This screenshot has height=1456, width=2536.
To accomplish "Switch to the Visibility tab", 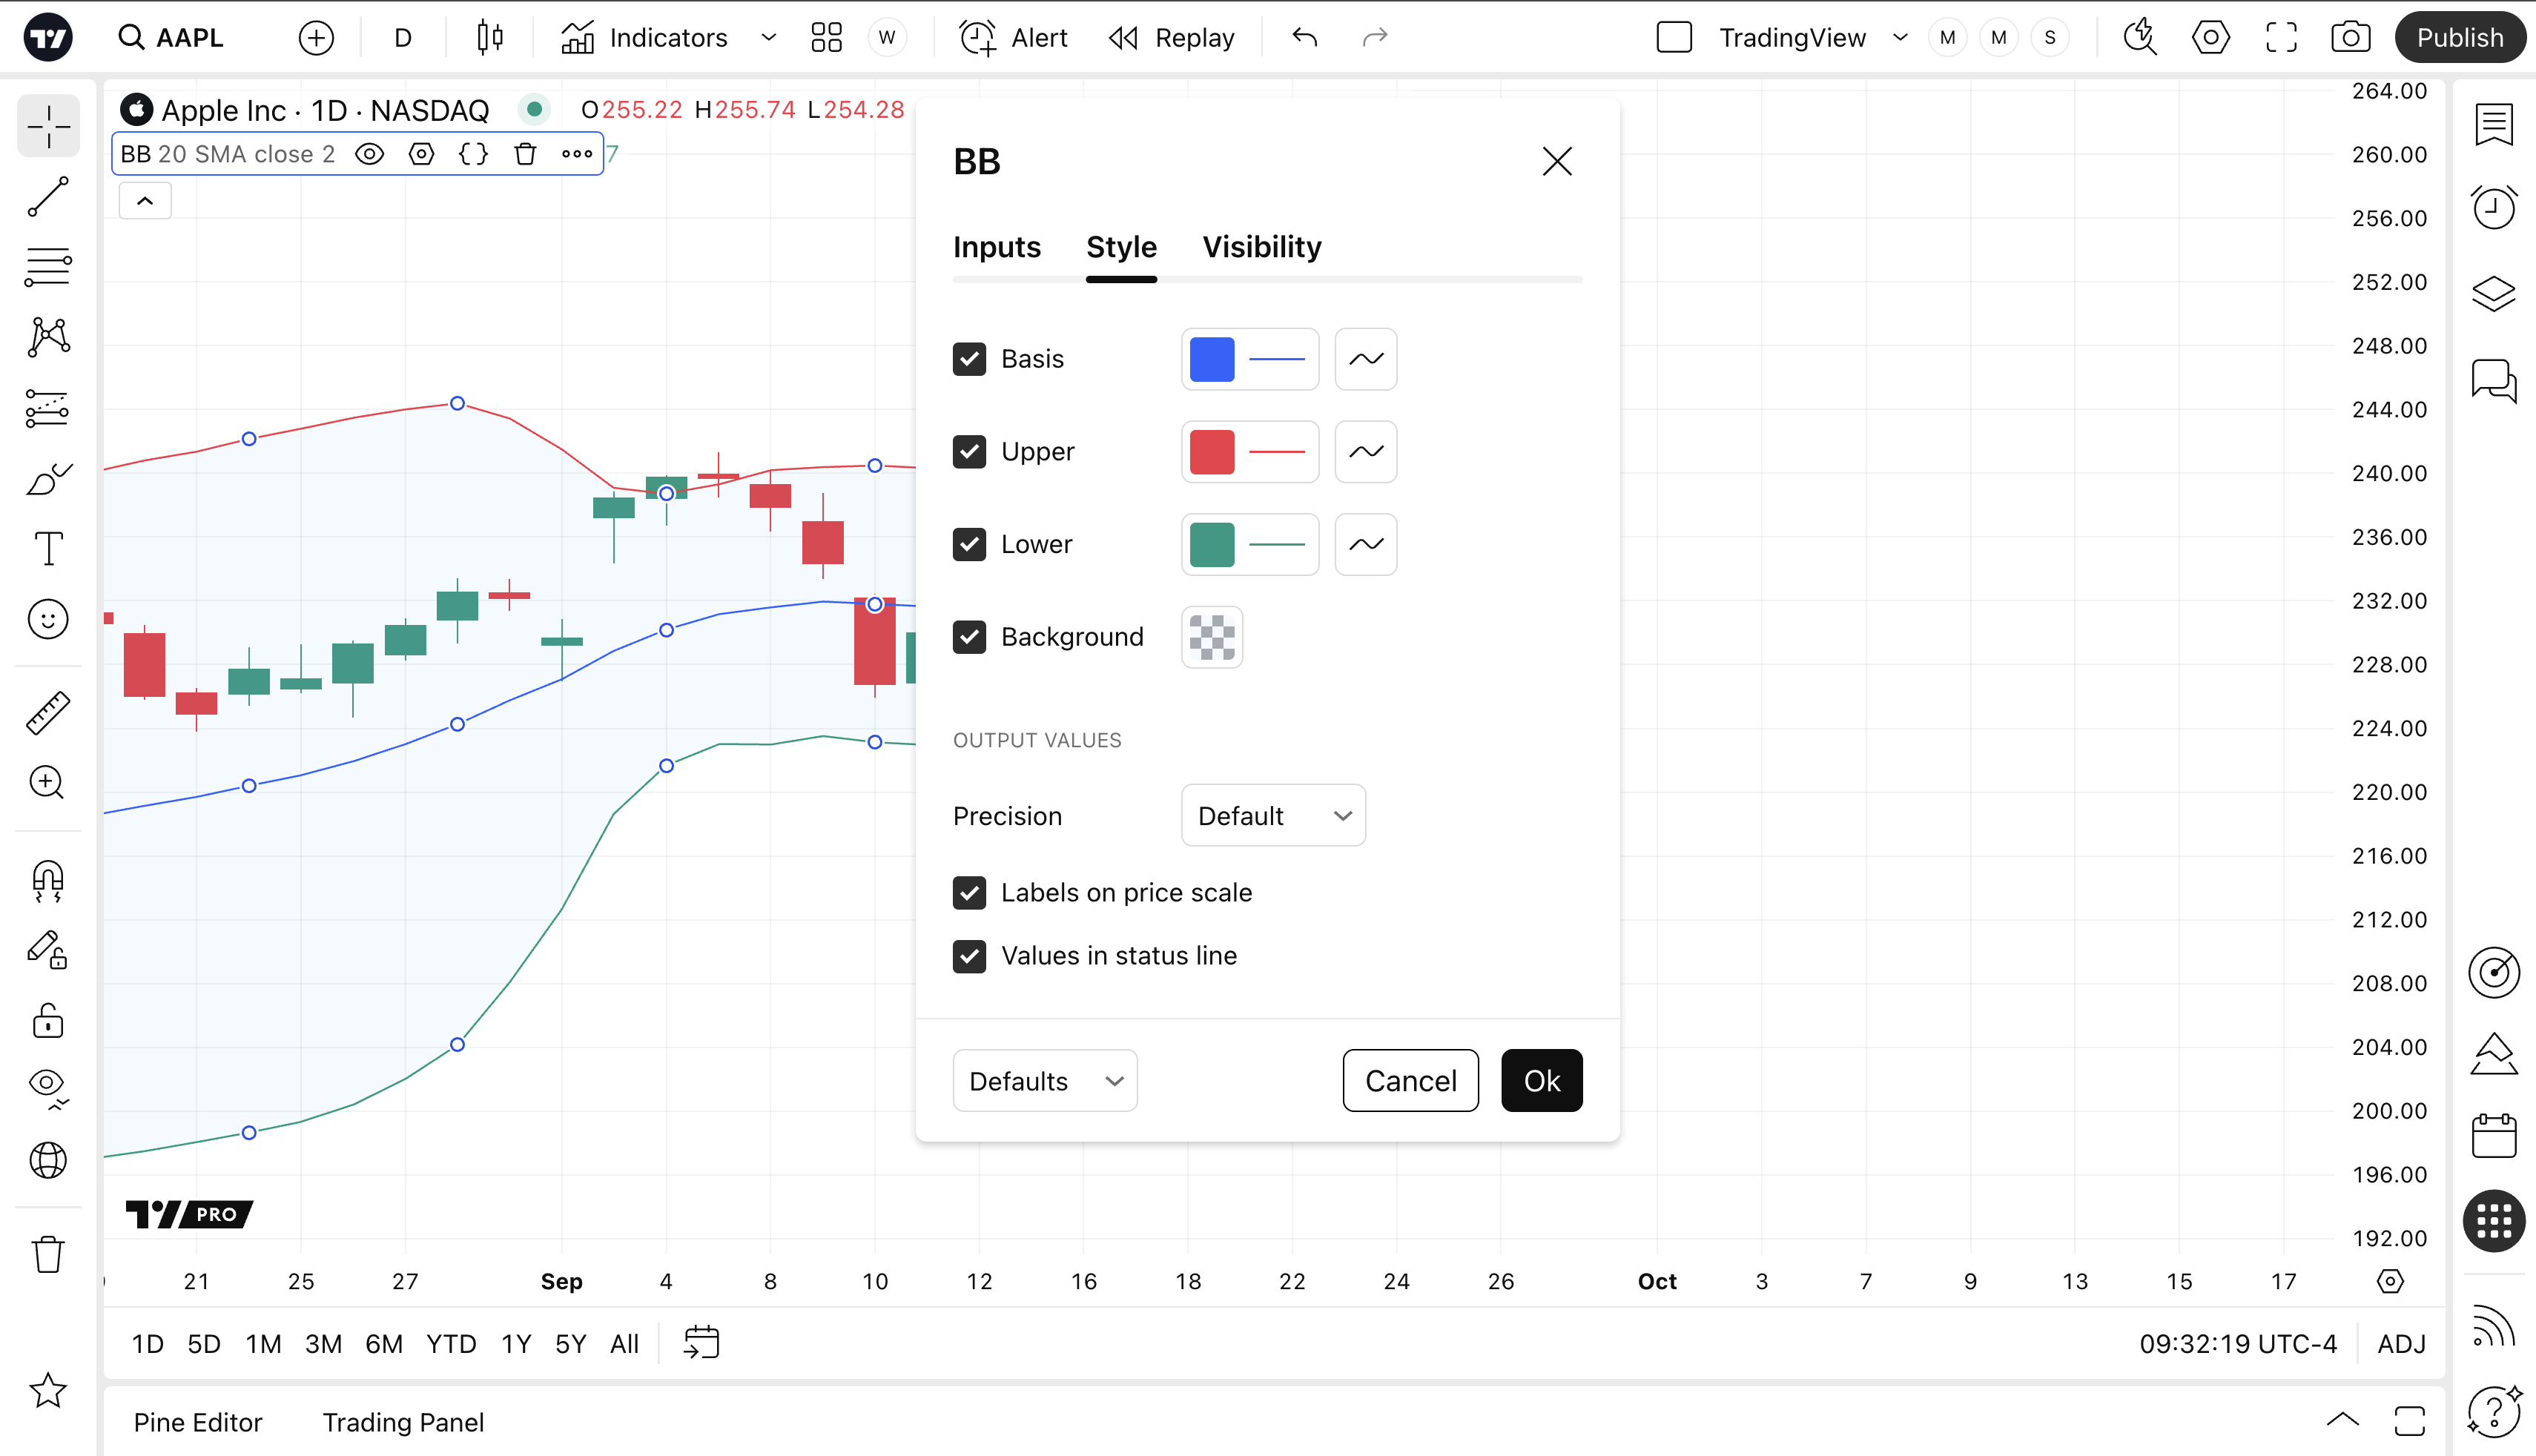I will [1261, 247].
